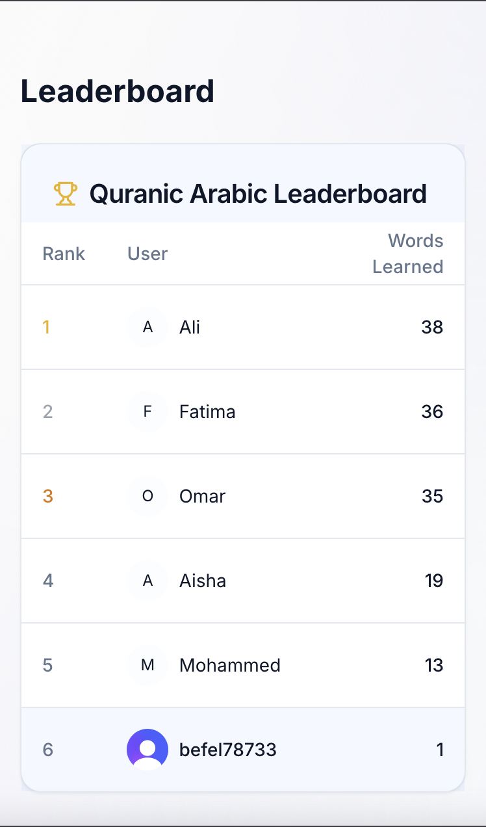Select Mohammed's letter M avatar
486x827 pixels.
(x=147, y=665)
